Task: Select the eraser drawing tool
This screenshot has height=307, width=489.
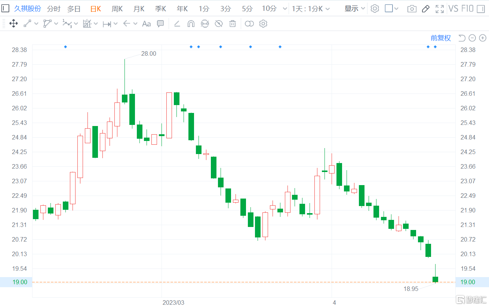Action: click(177, 24)
